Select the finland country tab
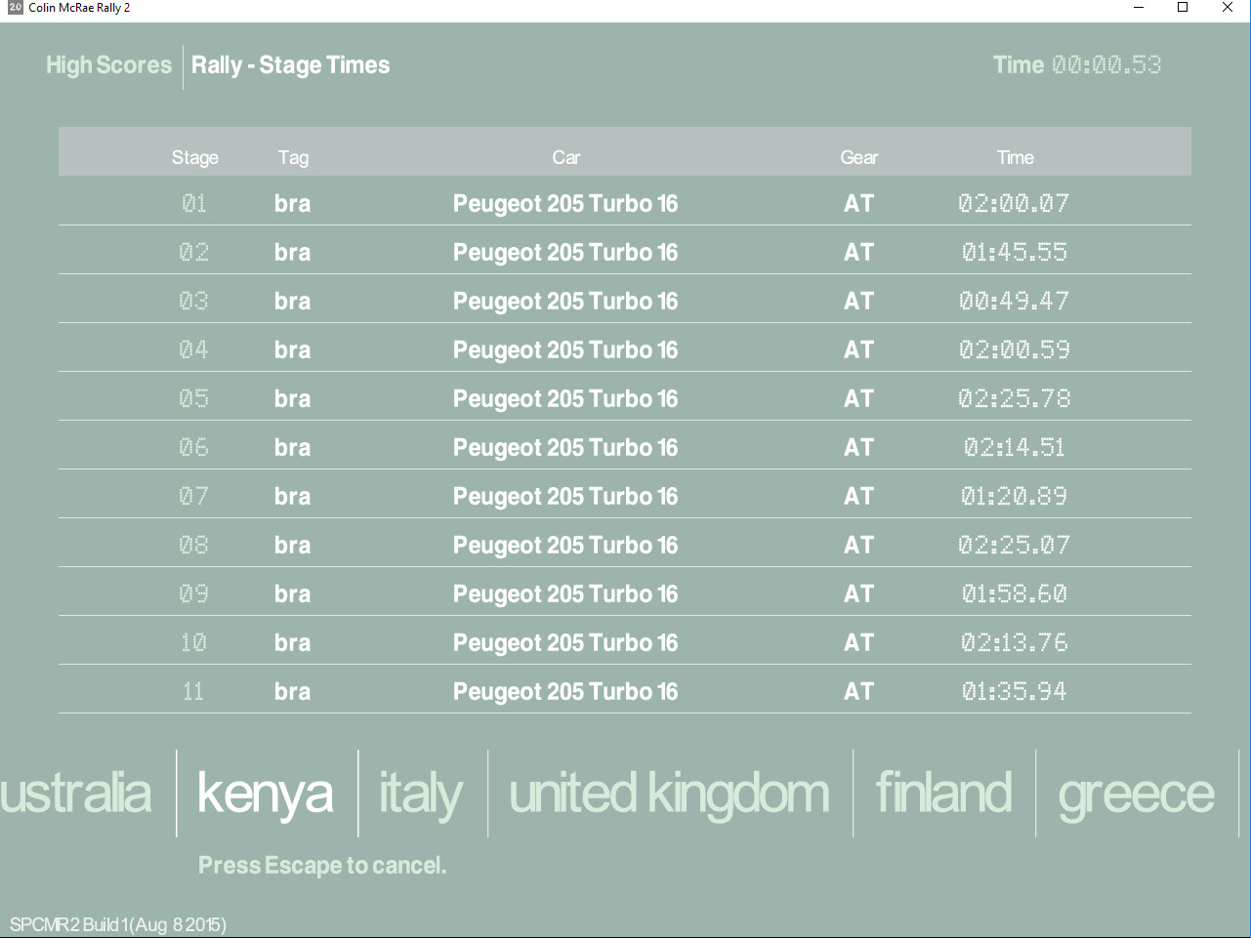Screen dimensions: 1251x938 [943, 794]
